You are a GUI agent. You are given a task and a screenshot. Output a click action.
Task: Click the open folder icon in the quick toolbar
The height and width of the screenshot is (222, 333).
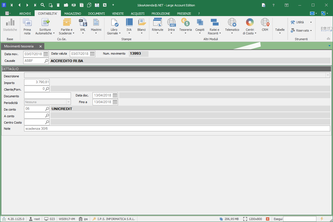(66, 5)
